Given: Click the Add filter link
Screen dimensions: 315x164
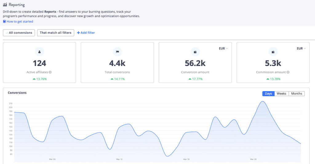Looking at the screenshot, I should click(x=86, y=33).
